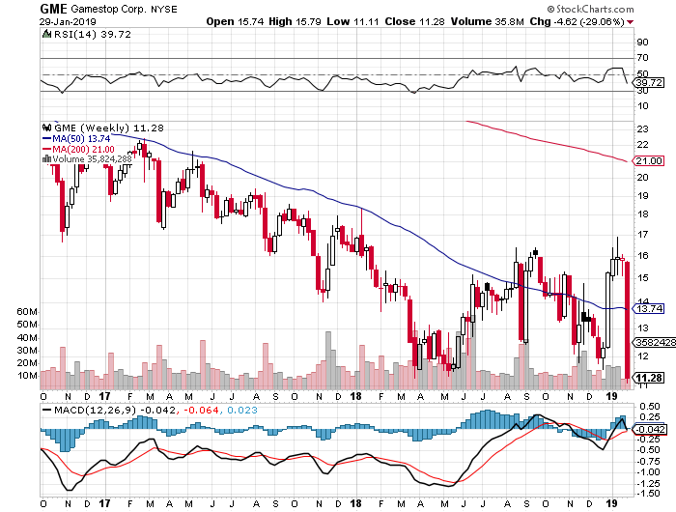Click the 23 price axis label

point(642,128)
